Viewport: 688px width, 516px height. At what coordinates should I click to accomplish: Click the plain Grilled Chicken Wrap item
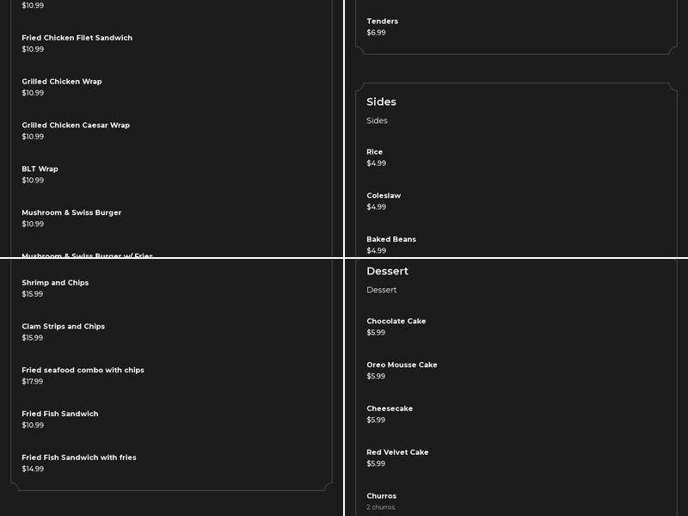point(62,82)
